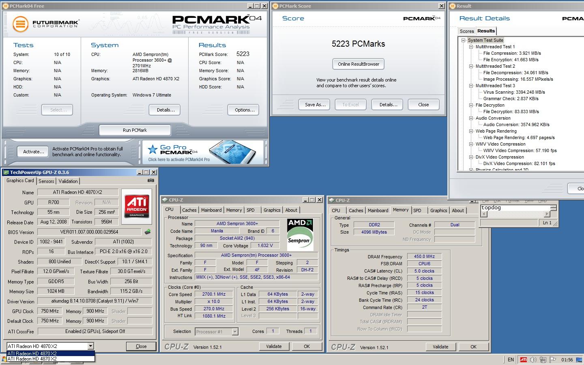
Task: Click the title icon of CPU-Z showing CPU tab
Action: coord(165,200)
